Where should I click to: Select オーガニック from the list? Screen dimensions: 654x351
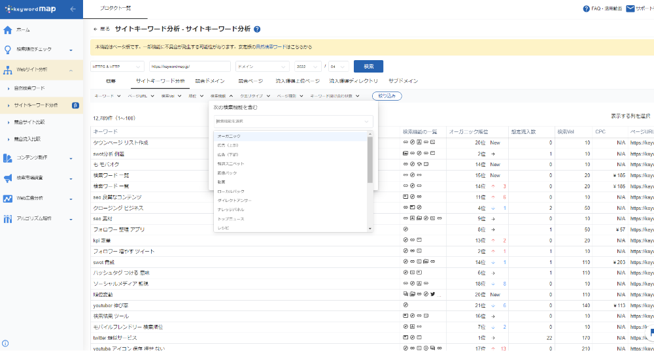pos(291,137)
